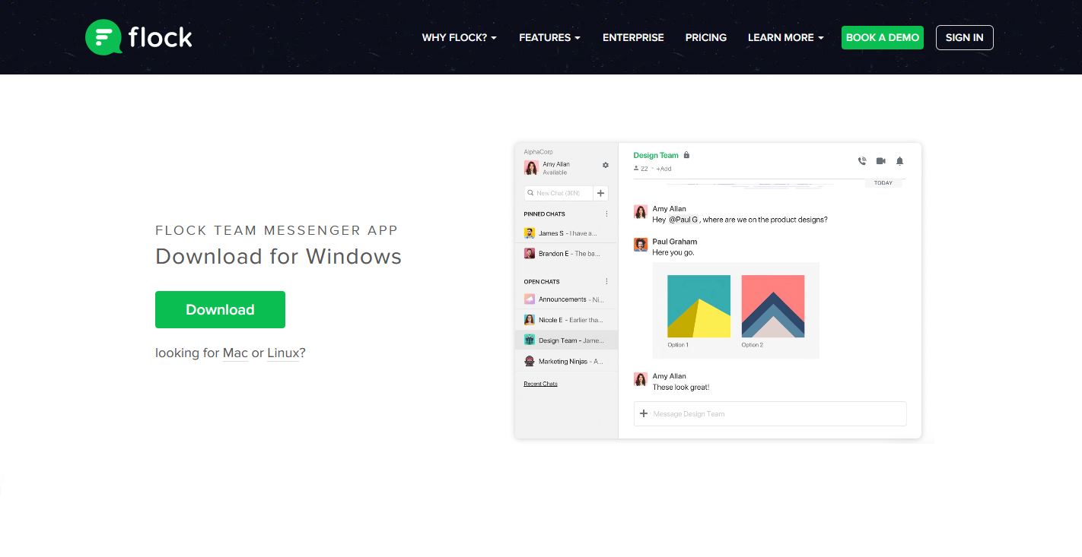Open the Announcements chat row label
This screenshot has width=1082, height=557.
562,299
